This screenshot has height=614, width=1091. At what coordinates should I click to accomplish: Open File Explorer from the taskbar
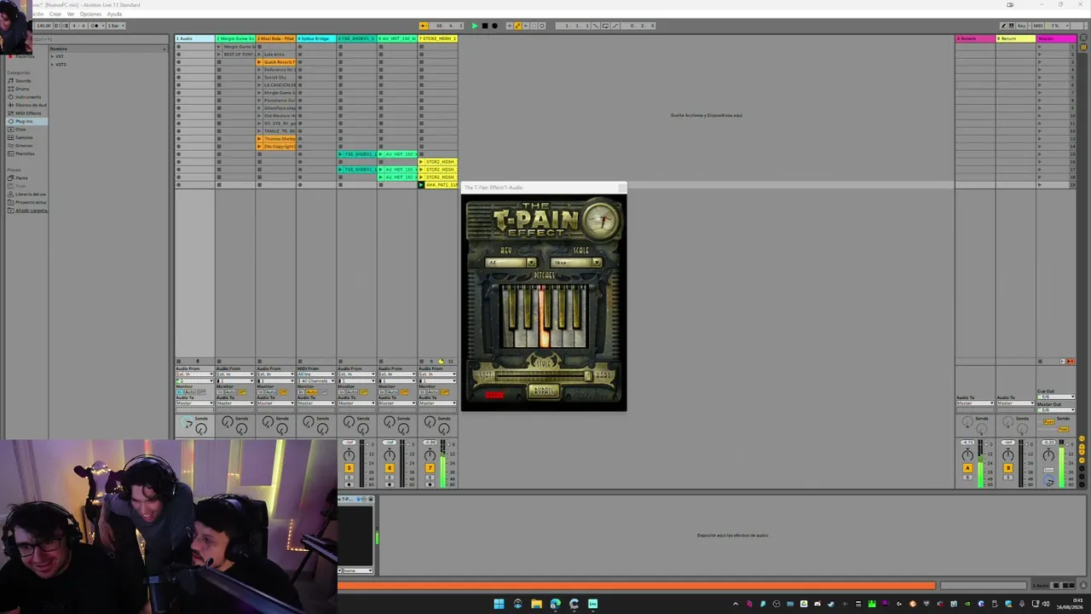[x=536, y=604]
